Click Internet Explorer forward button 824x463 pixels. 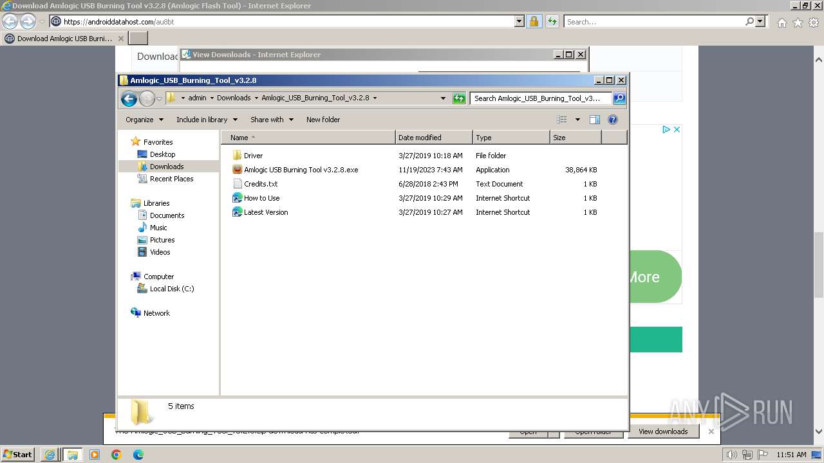[x=28, y=22]
